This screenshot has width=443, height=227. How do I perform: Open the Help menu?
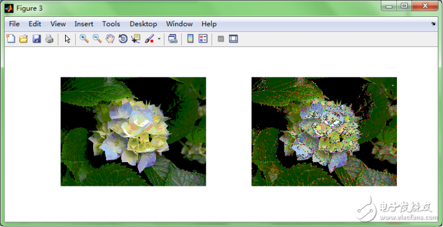pyautogui.click(x=209, y=24)
